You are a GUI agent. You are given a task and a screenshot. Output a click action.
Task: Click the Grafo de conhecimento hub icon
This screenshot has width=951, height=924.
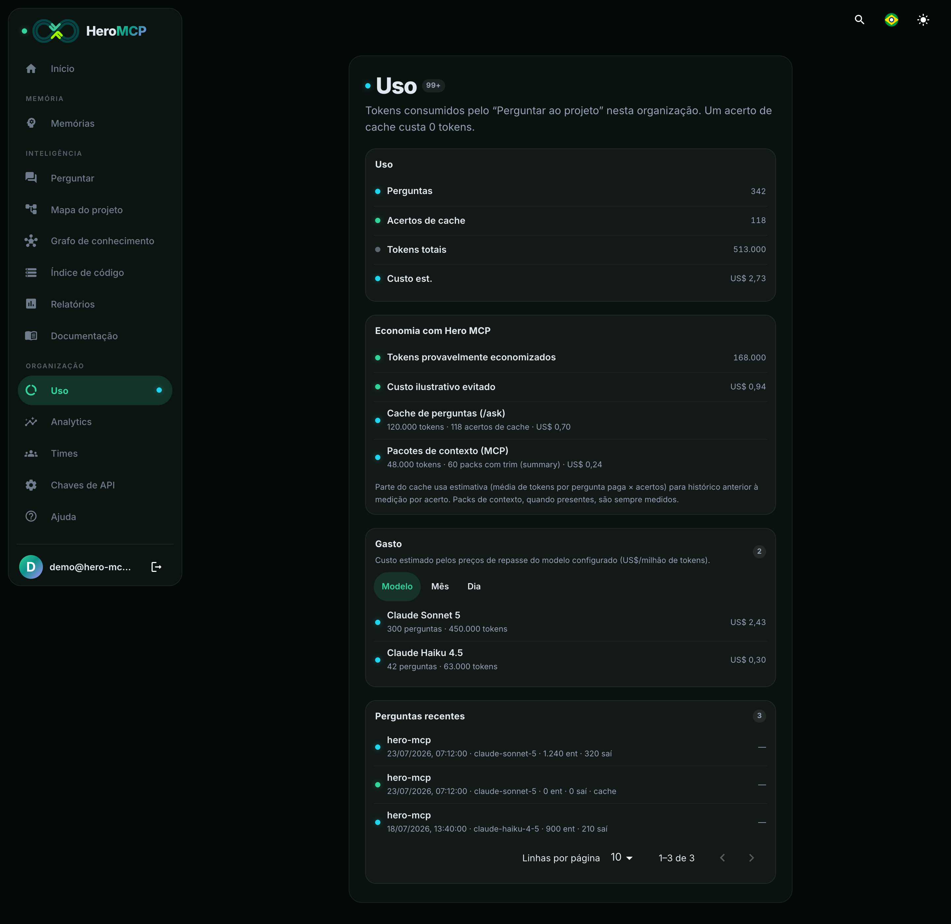coord(31,241)
